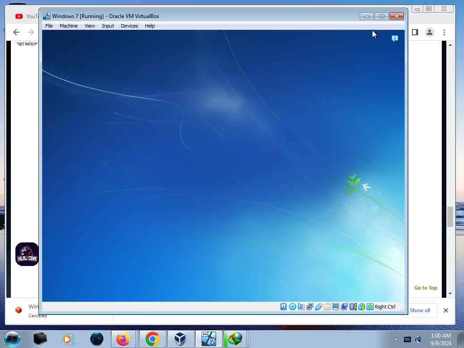The image size is (464, 348).
Task: Launch the media player taskbar icon
Action: point(67,339)
